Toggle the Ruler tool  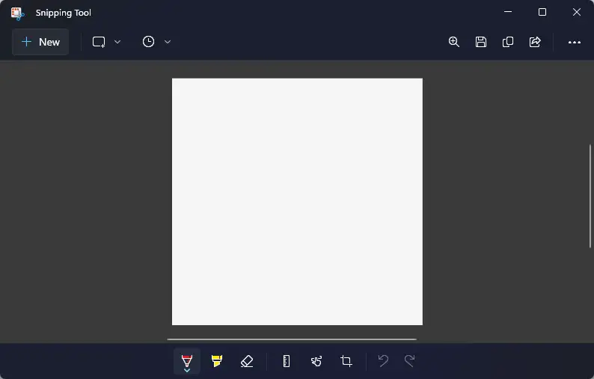[287, 361]
